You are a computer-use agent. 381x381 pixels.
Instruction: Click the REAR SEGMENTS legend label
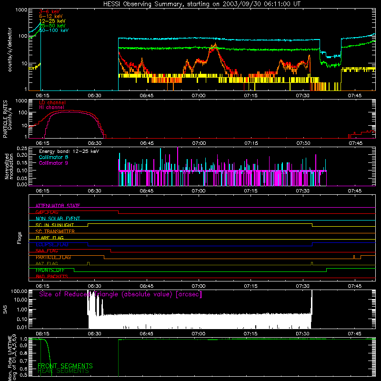coord(63,371)
